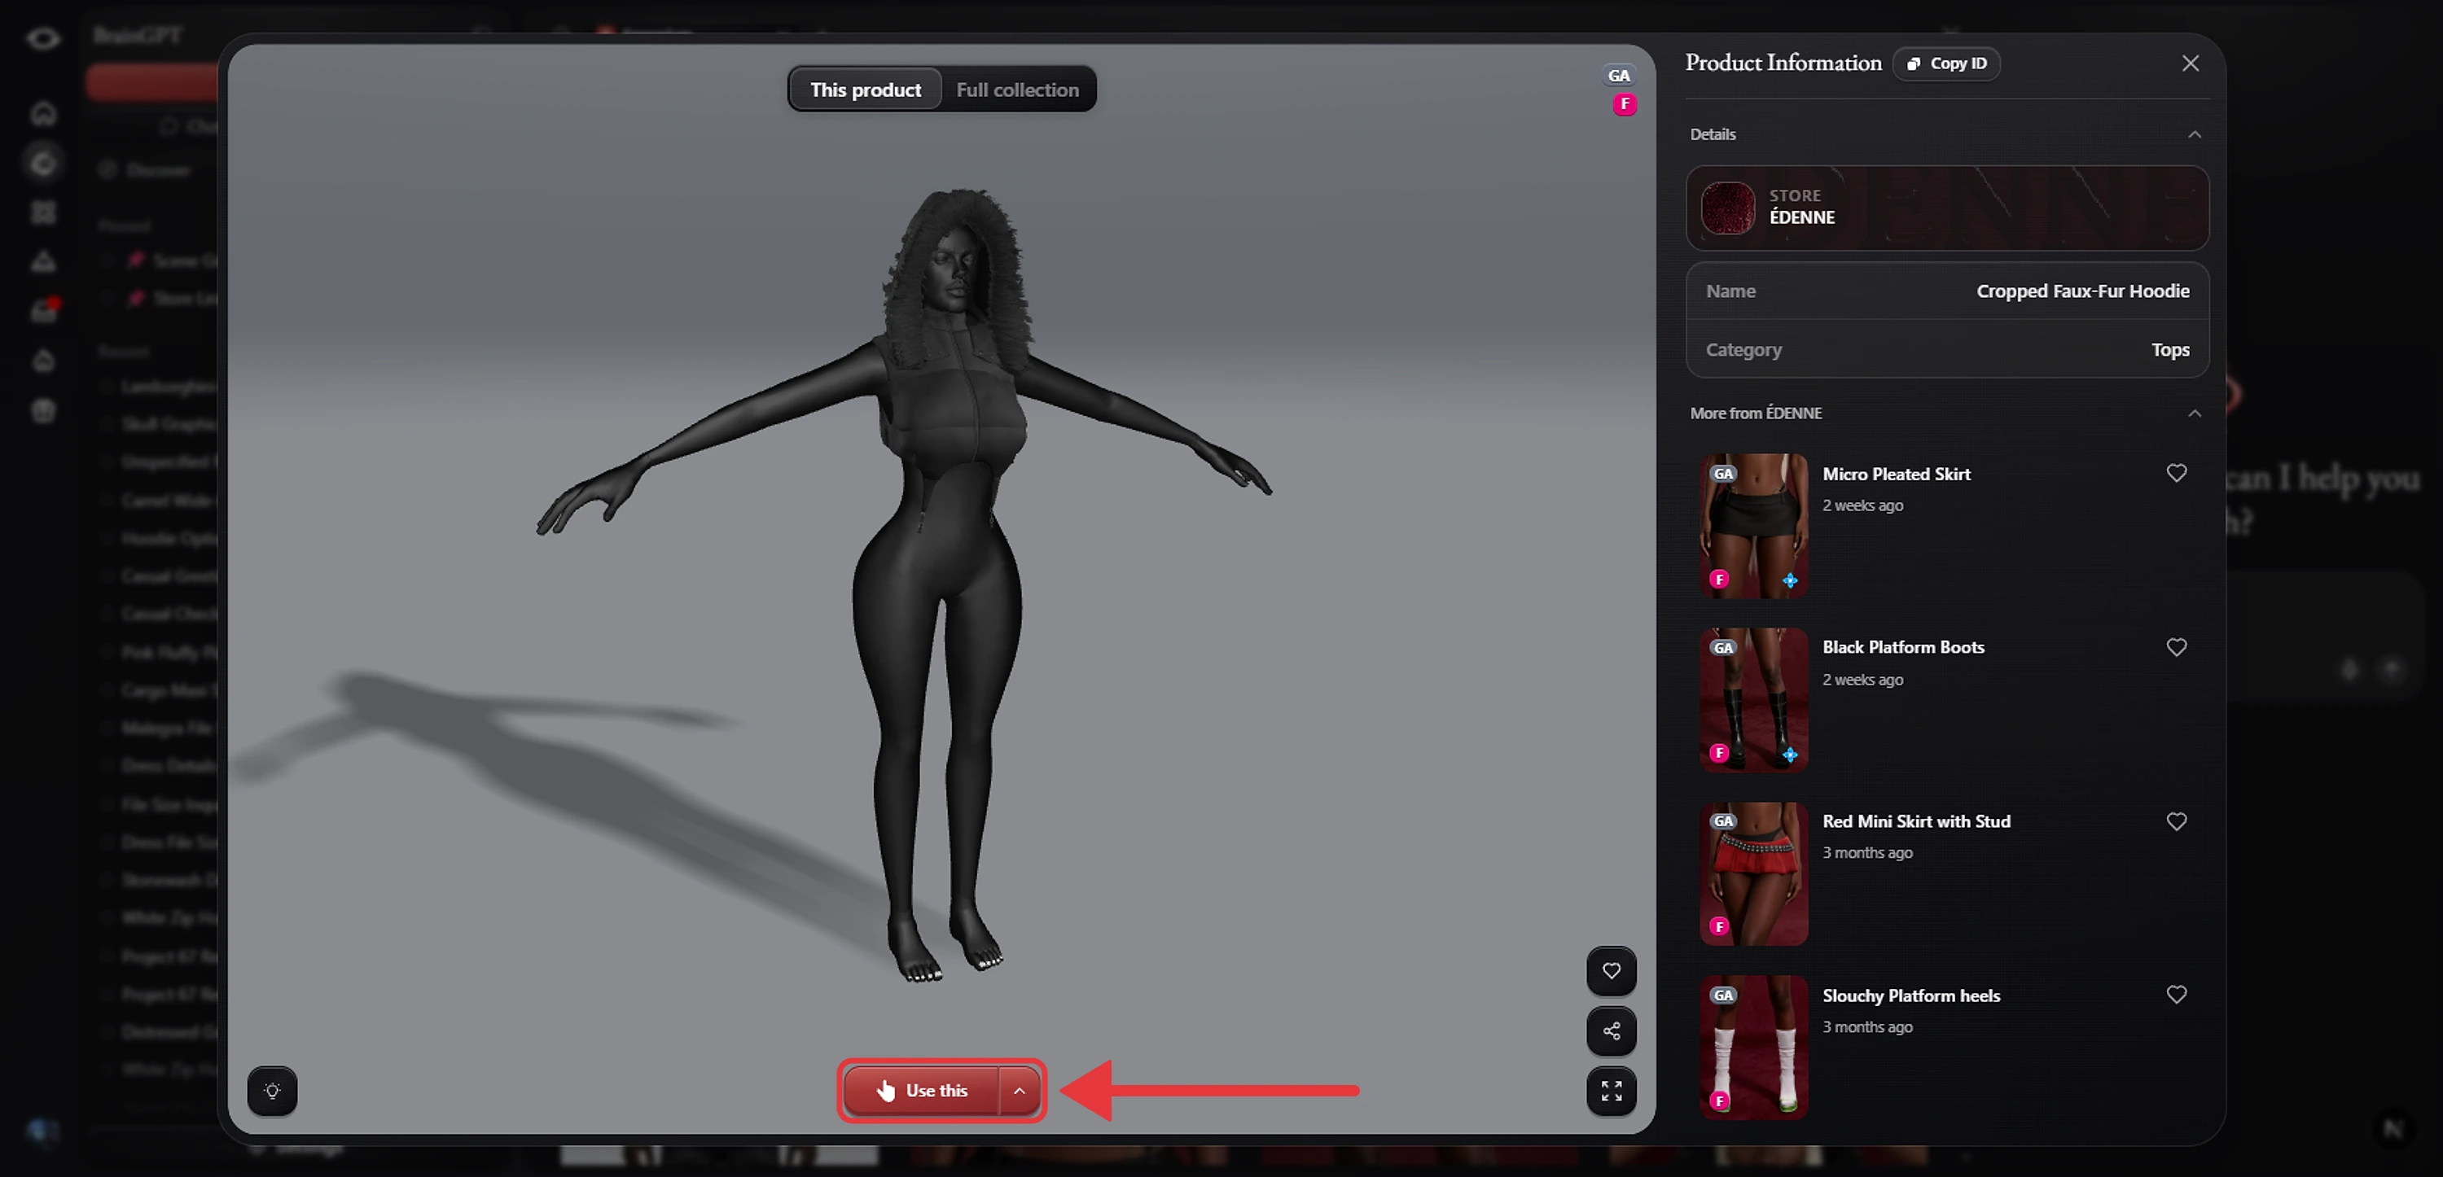Favorite the Red Mini Skirt with Stud
Image resolution: width=2443 pixels, height=1177 pixels.
coord(2176,821)
